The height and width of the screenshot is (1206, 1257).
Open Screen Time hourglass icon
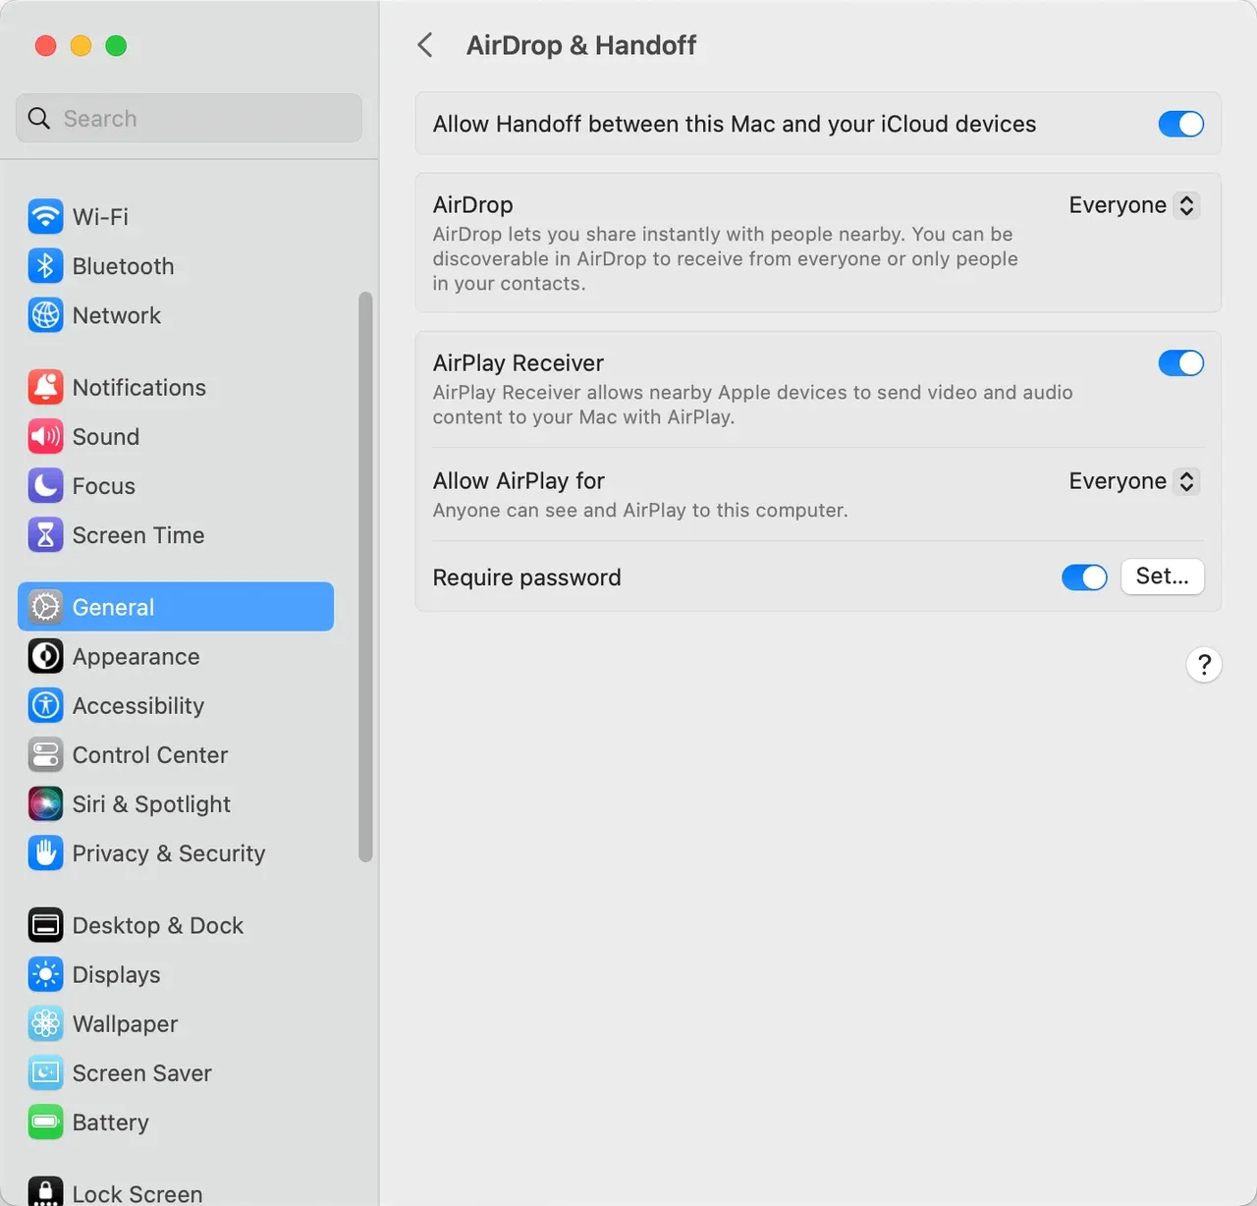45,535
